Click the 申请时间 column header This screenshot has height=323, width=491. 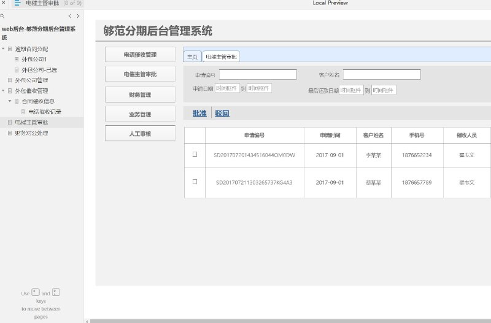[330, 135]
